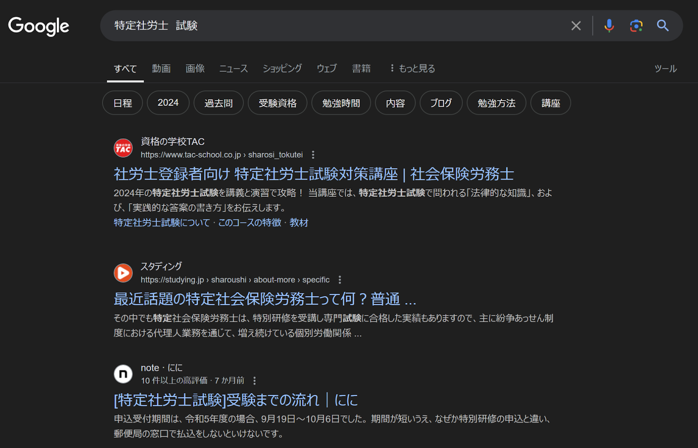The height and width of the screenshot is (448, 698).
Task: Apply the 受験資格 filter chip
Action: click(x=277, y=103)
